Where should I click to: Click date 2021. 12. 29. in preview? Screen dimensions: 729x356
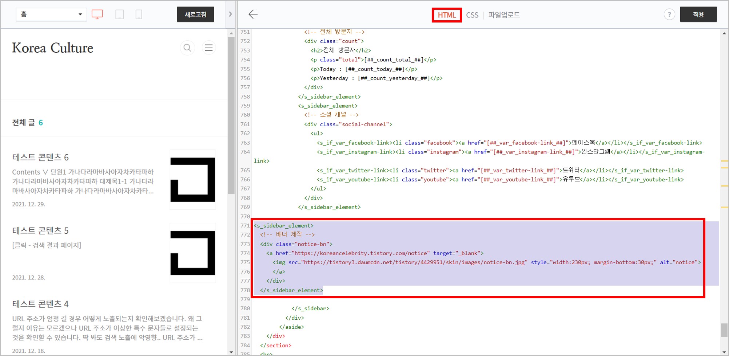point(29,204)
